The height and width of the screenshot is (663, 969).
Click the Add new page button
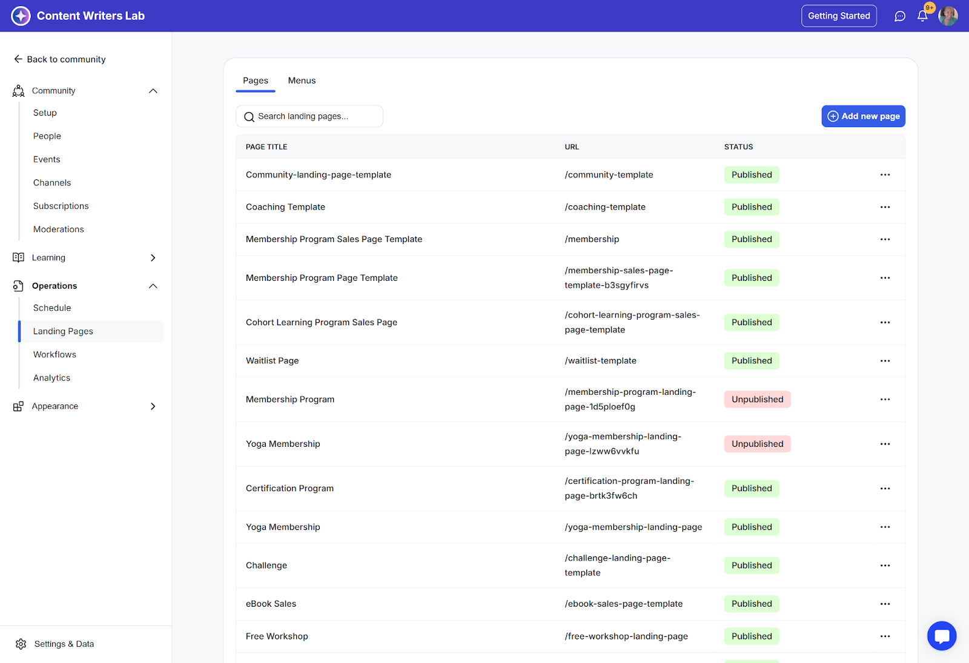(x=863, y=116)
